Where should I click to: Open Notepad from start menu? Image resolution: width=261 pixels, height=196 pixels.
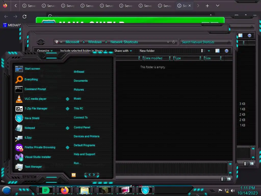(x=25, y=128)
